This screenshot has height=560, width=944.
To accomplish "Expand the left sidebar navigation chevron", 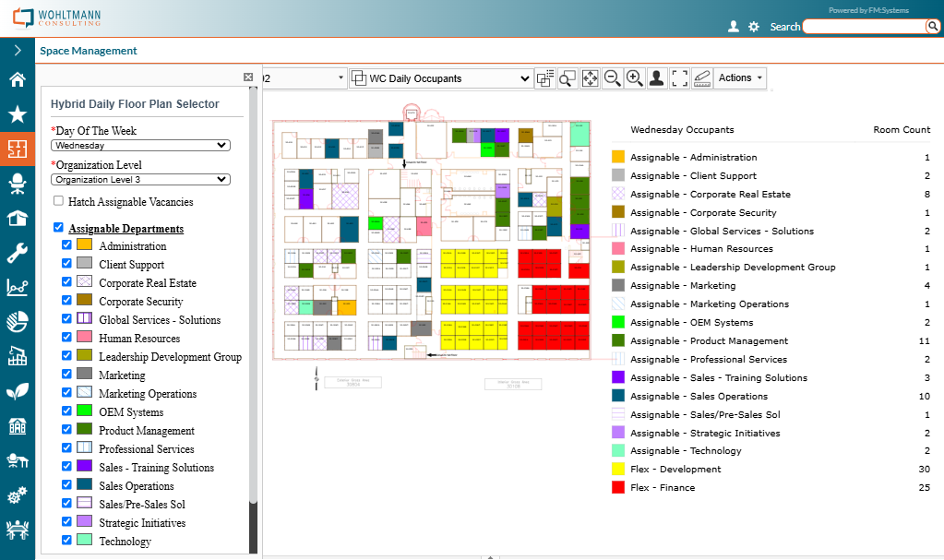I will coord(17,50).
